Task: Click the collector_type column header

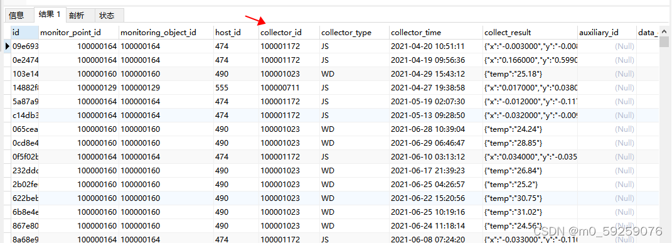Action: pyautogui.click(x=355, y=33)
